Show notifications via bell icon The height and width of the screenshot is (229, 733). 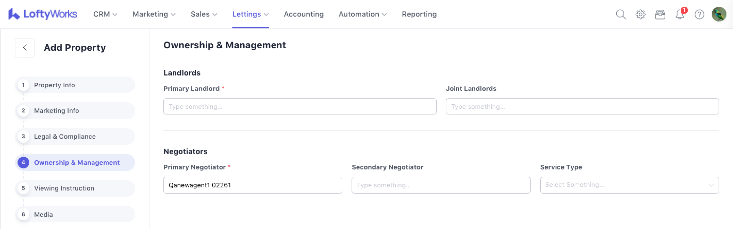point(680,14)
